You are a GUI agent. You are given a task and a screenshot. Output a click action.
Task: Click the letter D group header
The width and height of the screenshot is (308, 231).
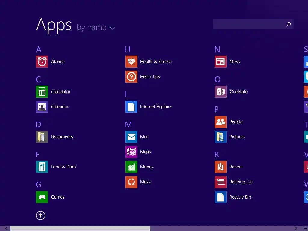(38, 125)
